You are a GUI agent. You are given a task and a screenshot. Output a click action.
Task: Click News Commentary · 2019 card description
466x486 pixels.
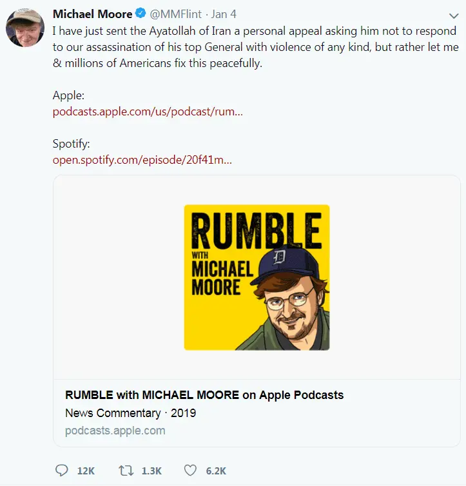130,413
